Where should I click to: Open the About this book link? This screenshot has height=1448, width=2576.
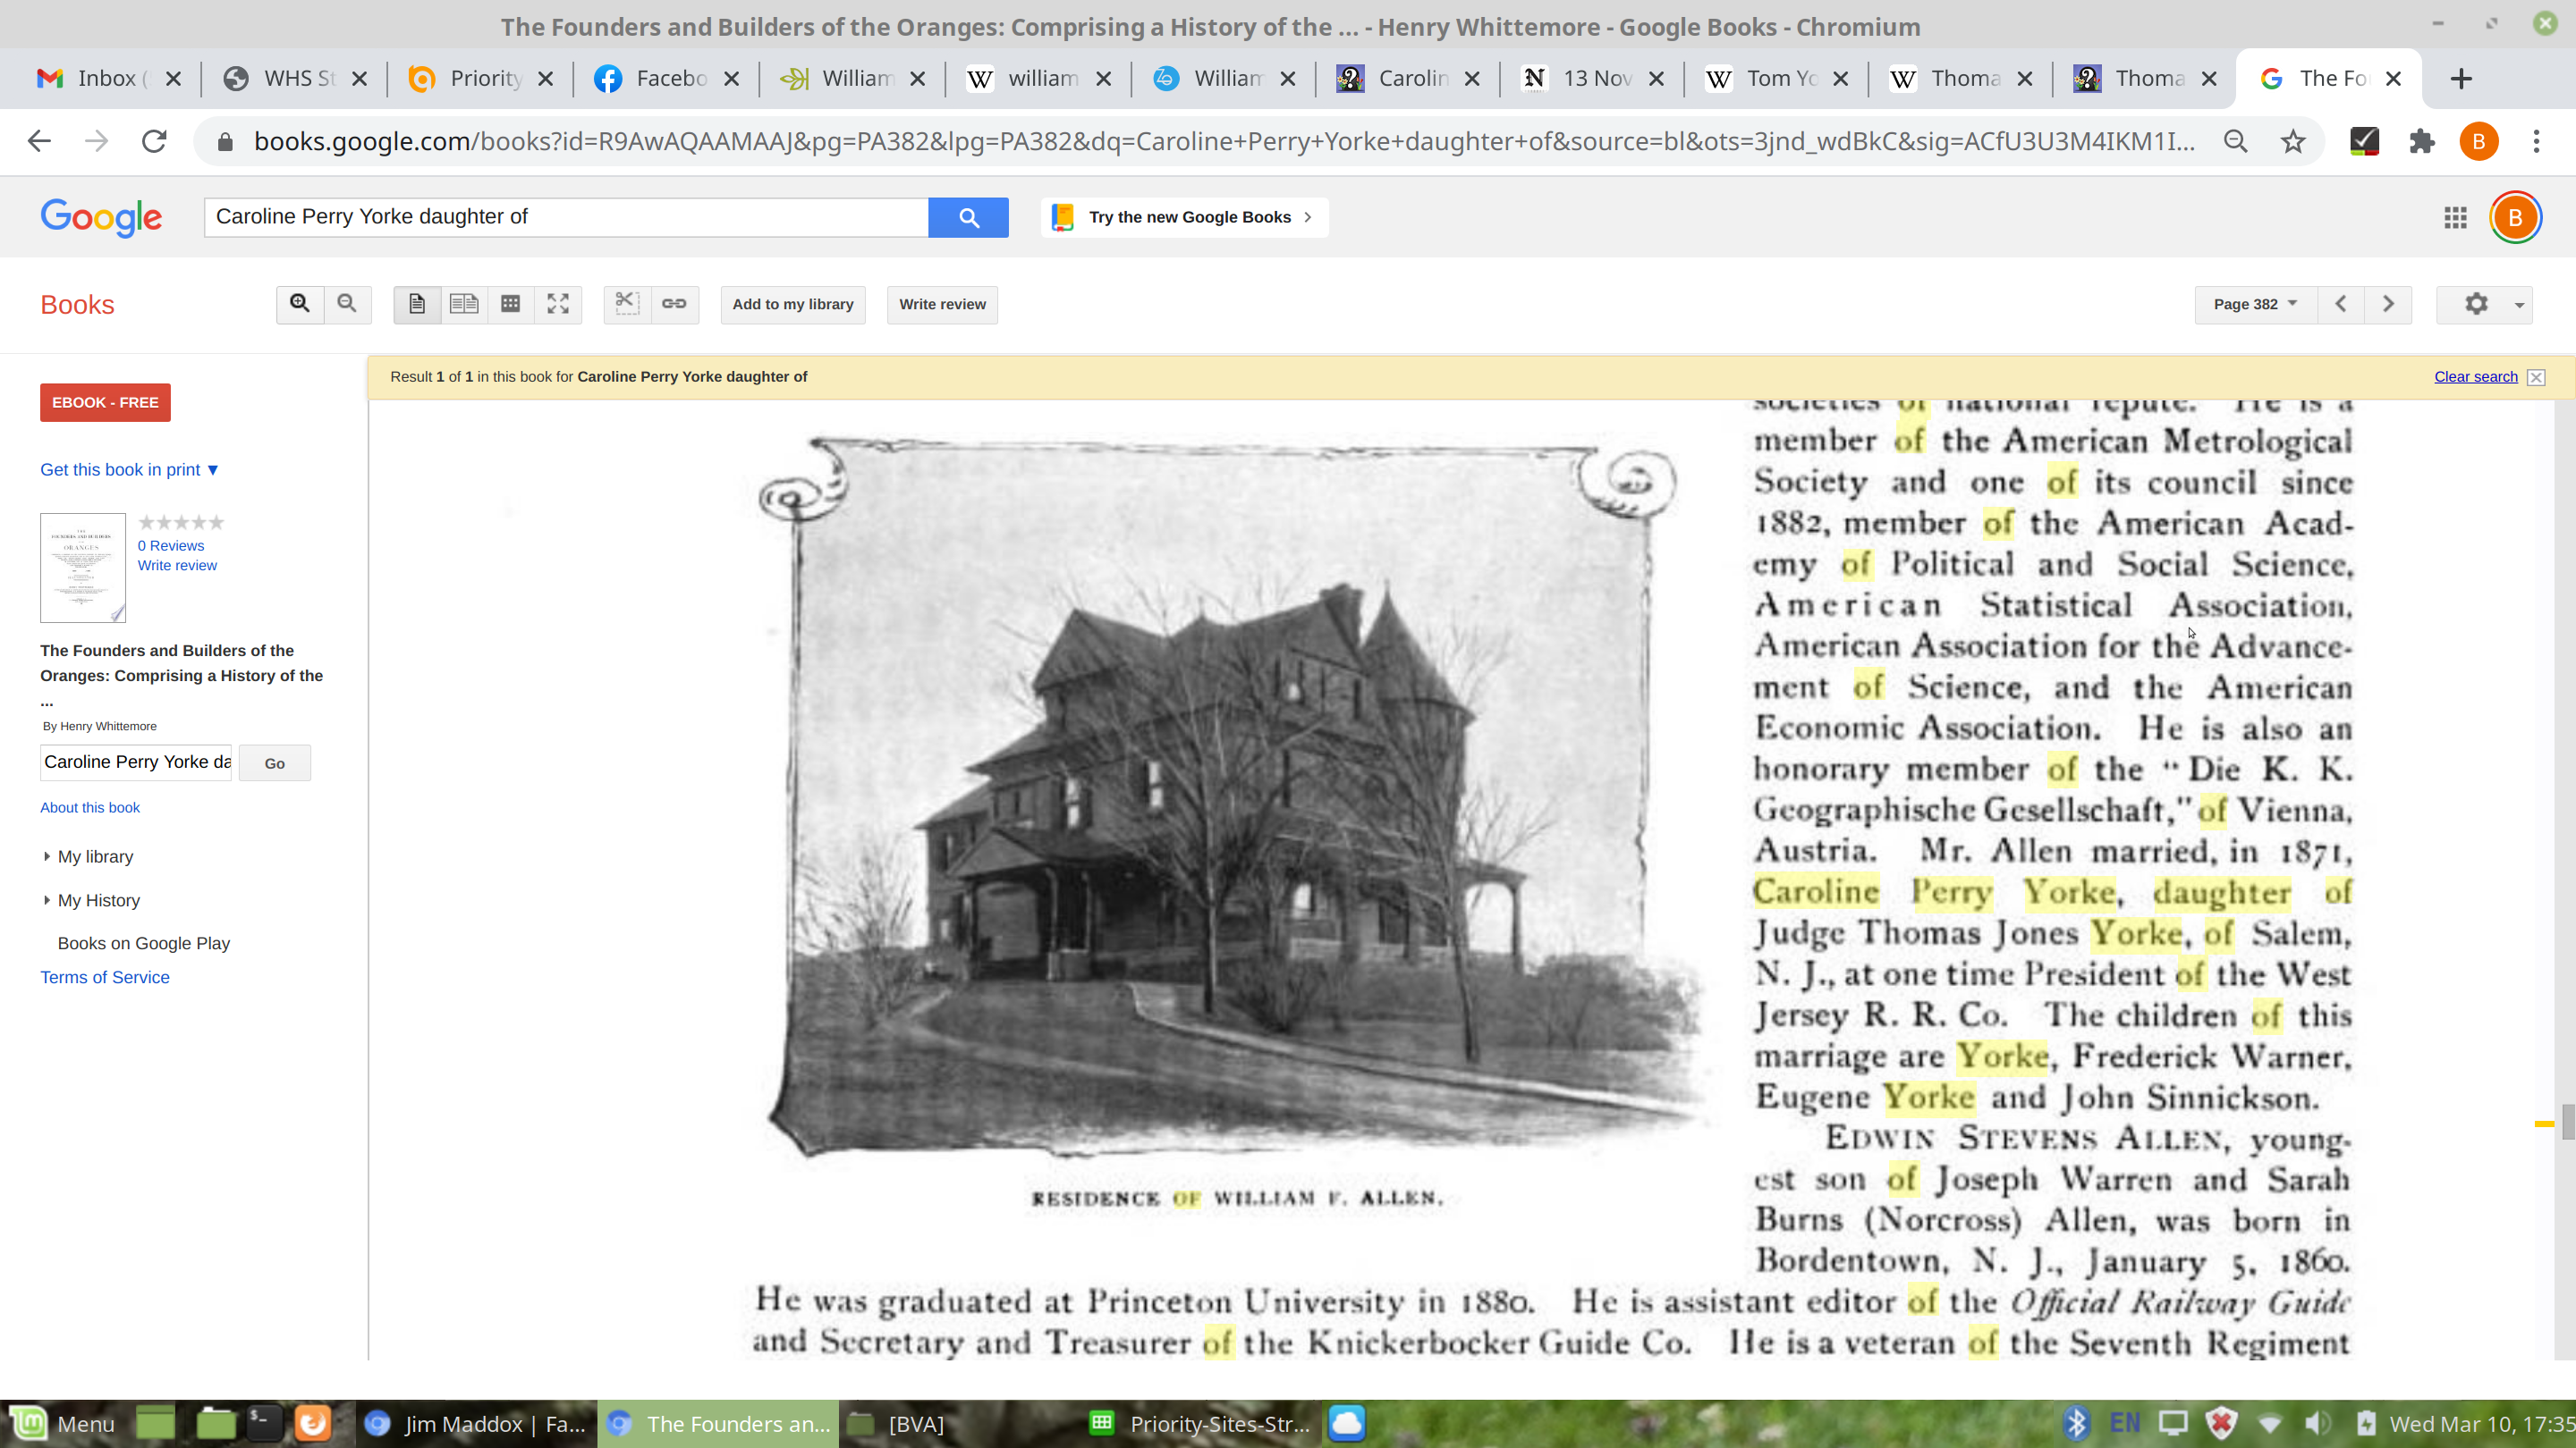(90, 807)
